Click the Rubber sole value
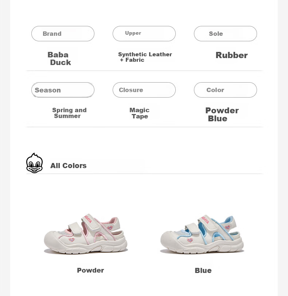This screenshot has width=288, height=296. [231, 55]
